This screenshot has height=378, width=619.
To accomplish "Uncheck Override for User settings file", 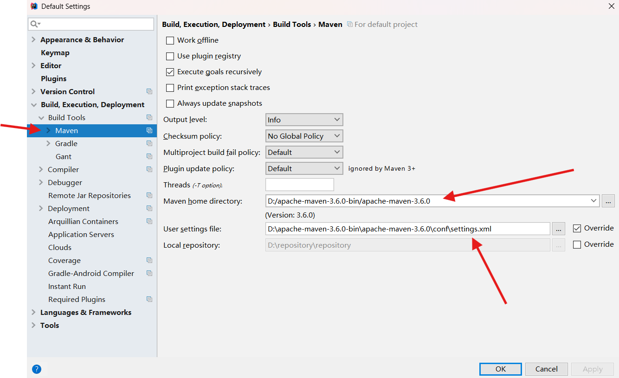I will pos(577,228).
